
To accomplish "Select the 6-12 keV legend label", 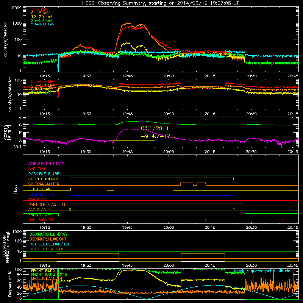I will (41, 13).
